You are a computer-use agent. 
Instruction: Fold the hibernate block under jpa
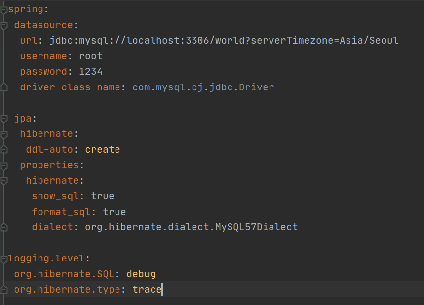(4, 134)
